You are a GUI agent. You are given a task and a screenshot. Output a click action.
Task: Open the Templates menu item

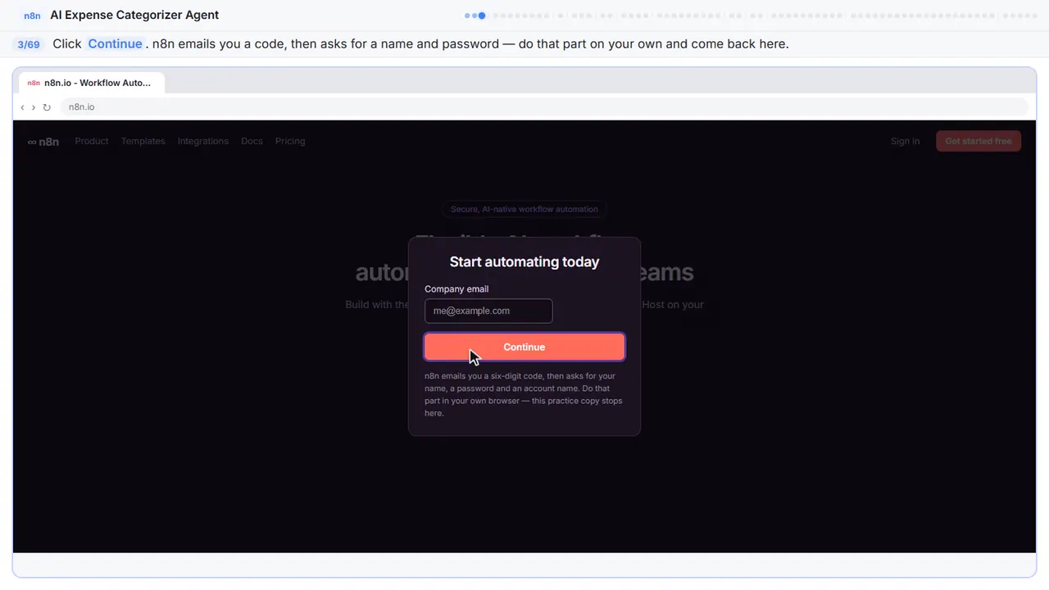[143, 141]
